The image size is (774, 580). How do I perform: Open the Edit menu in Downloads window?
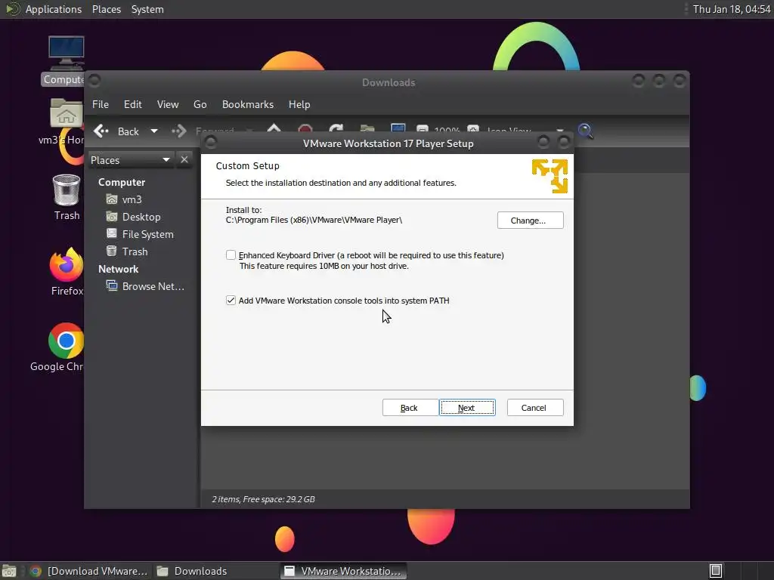coord(133,104)
